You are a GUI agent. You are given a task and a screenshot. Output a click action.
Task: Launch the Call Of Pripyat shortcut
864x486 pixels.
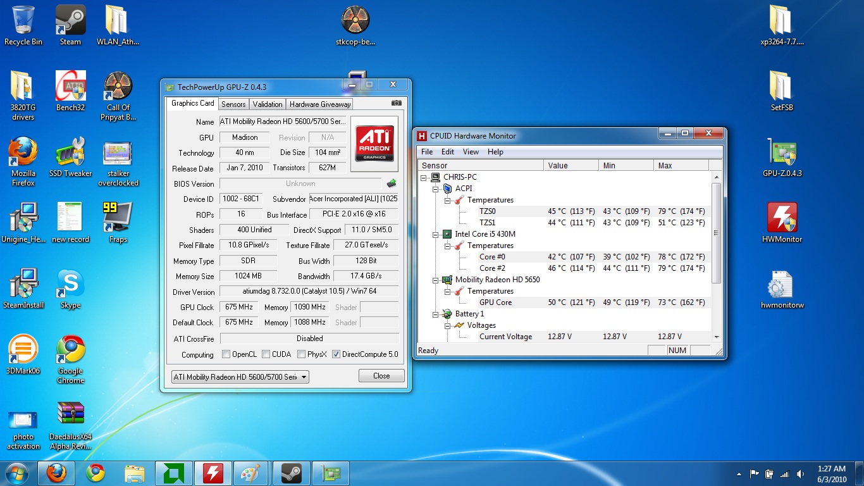(118, 96)
